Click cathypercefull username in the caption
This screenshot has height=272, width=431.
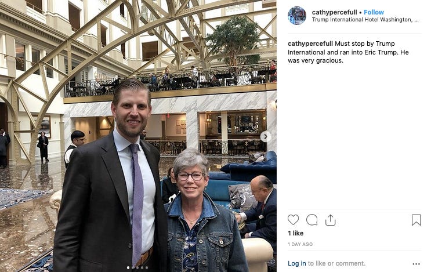[x=310, y=43]
